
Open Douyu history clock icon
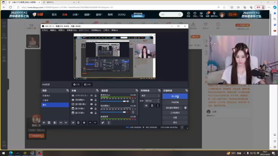point(188,14)
